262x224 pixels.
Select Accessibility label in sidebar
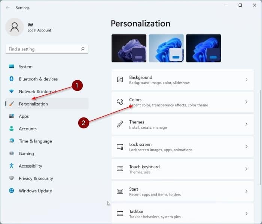30,166
